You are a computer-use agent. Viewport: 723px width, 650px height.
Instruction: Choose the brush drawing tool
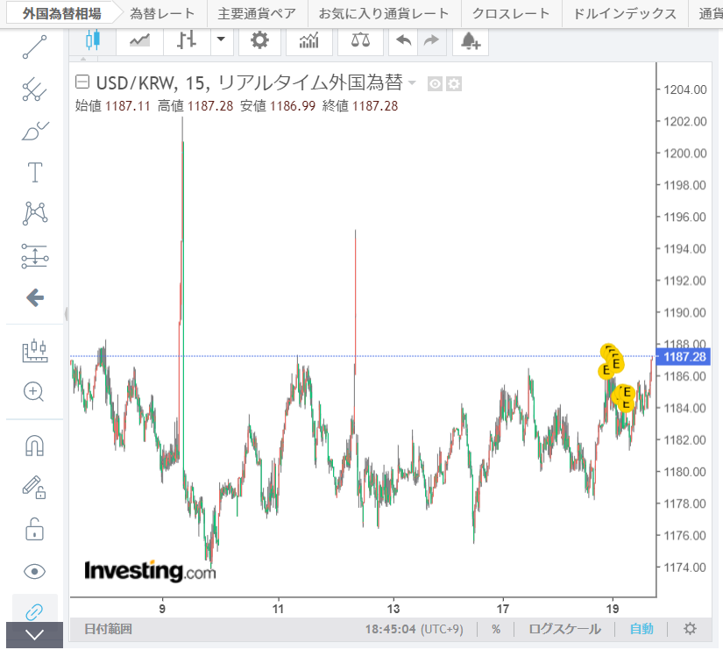click(x=35, y=131)
